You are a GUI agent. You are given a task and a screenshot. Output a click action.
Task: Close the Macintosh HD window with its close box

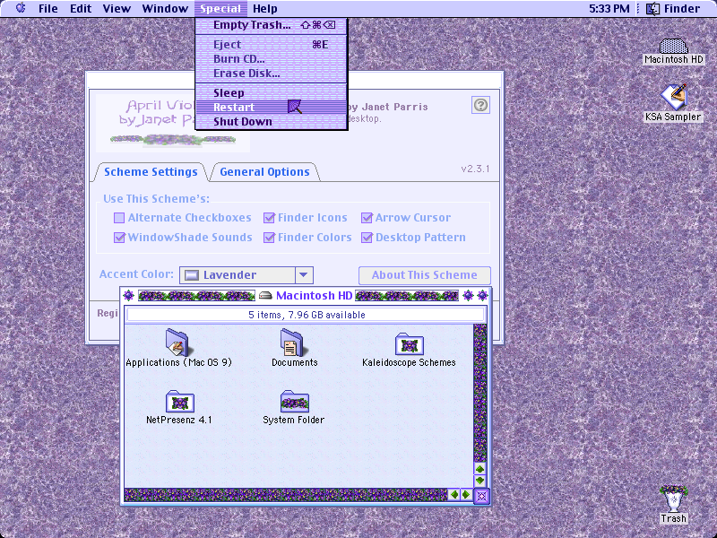(x=128, y=296)
